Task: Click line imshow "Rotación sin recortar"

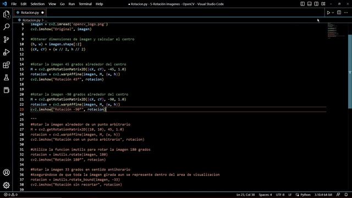Action: point(76,185)
